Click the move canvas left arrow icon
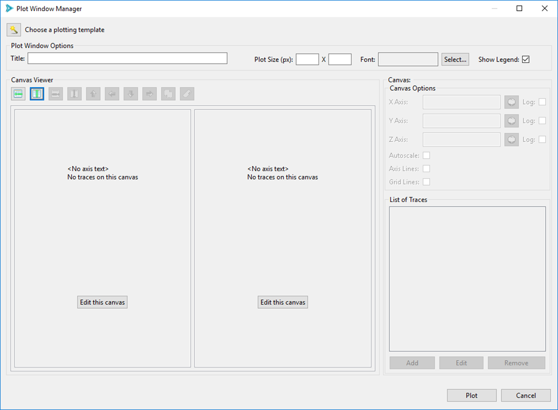558x410 pixels. click(111, 93)
